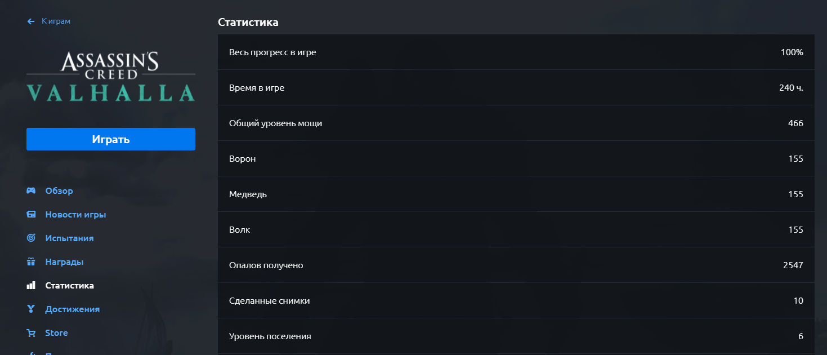Click the back arrow icon near К играм

tap(31, 21)
